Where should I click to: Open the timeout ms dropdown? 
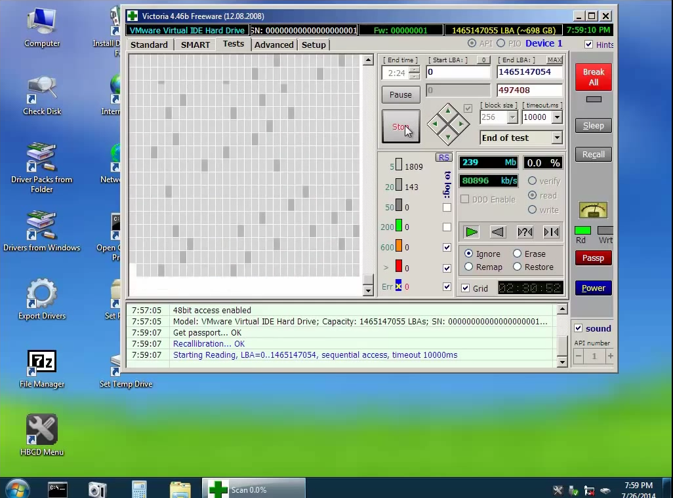point(557,117)
